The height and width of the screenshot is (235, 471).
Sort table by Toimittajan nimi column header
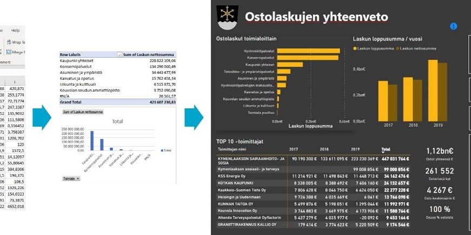point(231,149)
